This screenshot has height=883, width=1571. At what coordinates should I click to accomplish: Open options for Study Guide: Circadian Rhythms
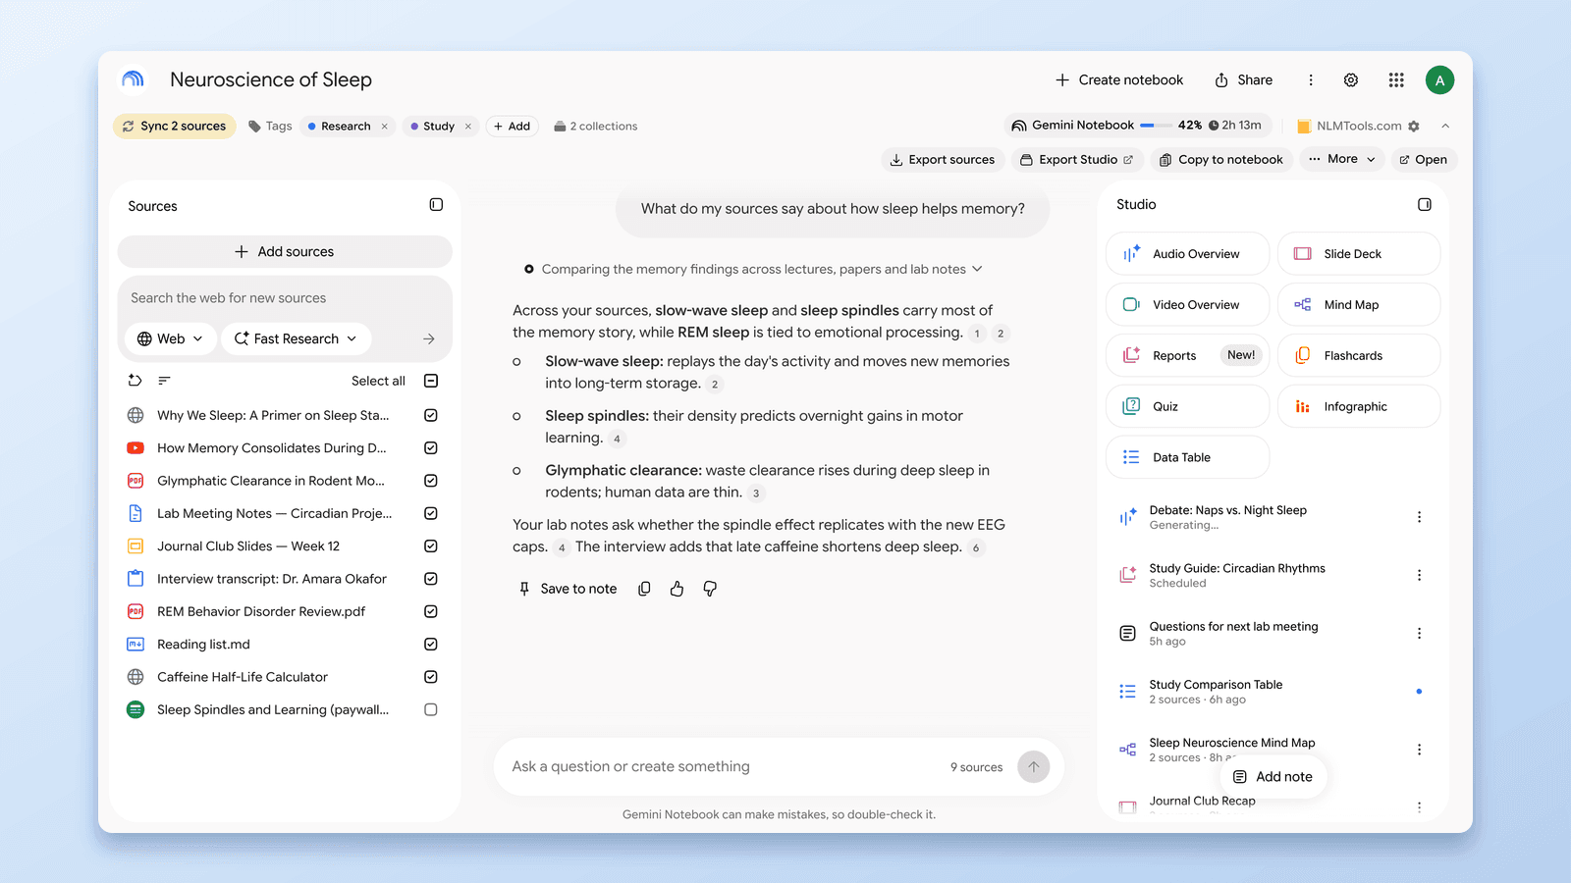(1419, 575)
